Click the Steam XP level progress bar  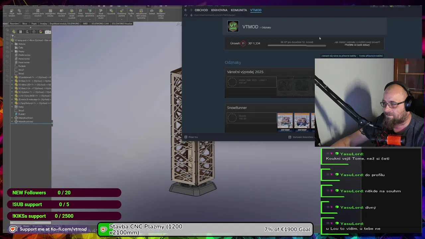coord(297,45)
